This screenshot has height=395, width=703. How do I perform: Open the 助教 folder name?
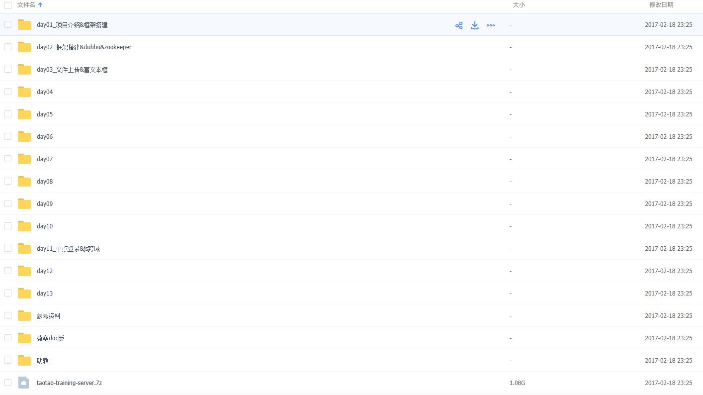(x=43, y=361)
